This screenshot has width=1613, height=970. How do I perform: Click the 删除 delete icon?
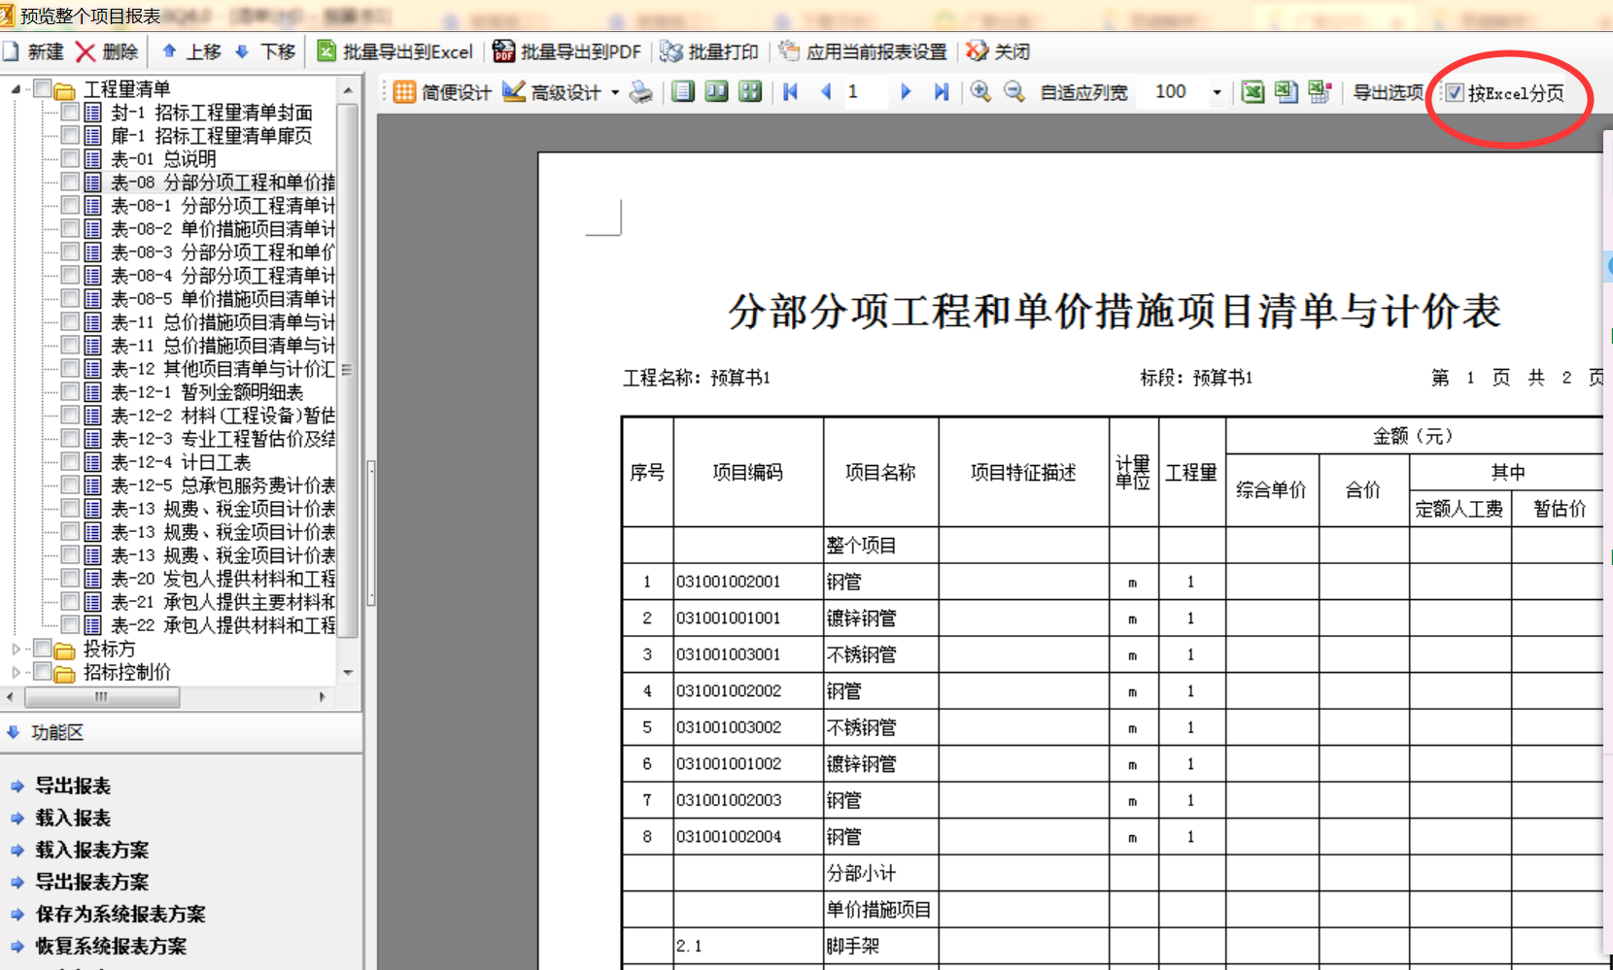coord(86,51)
